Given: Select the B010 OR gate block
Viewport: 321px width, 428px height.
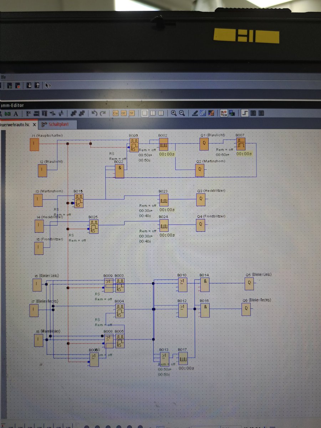Looking at the screenshot, I should 182,284.
